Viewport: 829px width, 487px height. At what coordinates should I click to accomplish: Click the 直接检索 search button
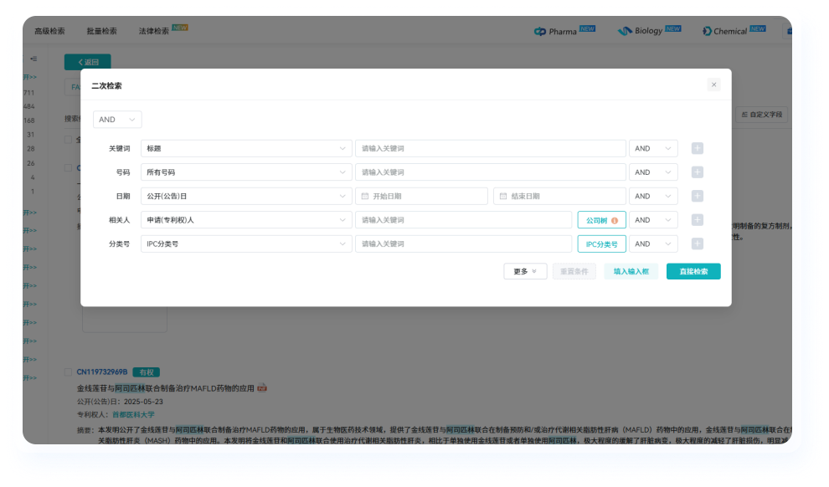pyautogui.click(x=693, y=271)
